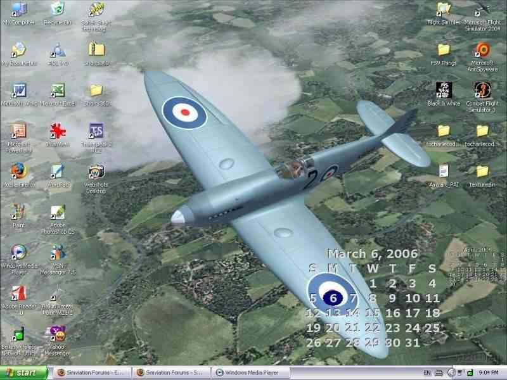Open MSN Messenger 7.5 shortcut
The height and width of the screenshot is (380, 507).
(58, 252)
